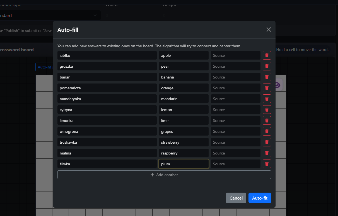Remove the malina/raspberry entry
This screenshot has height=216, width=338.
point(267,153)
